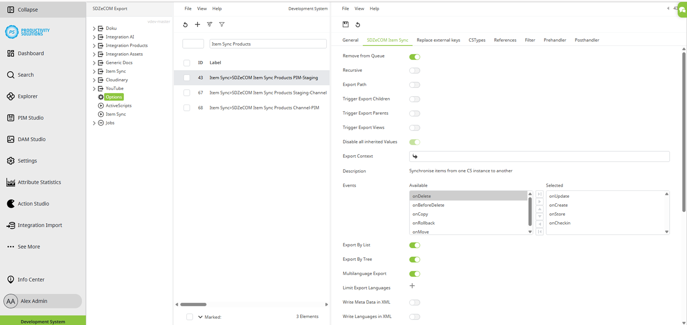The image size is (687, 325).
Task: Click See More in the sidebar
Action: click(x=23, y=246)
